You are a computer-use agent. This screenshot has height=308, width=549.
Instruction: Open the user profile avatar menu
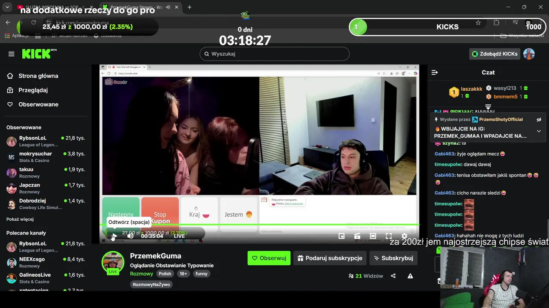pos(529,54)
